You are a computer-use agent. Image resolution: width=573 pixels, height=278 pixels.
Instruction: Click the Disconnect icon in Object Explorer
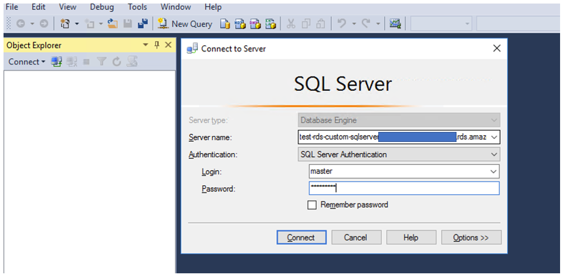pyautogui.click(x=72, y=62)
